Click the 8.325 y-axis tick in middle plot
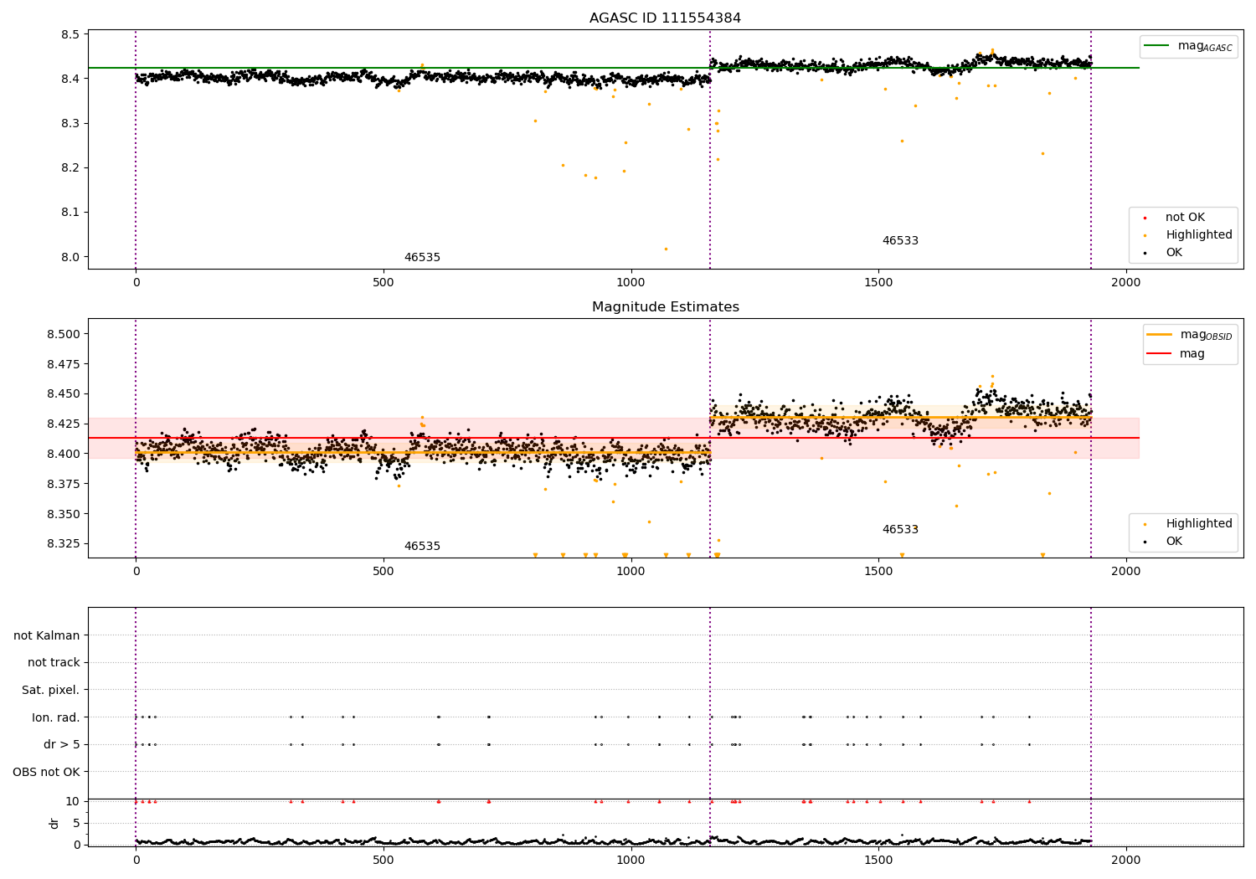 click(x=64, y=543)
